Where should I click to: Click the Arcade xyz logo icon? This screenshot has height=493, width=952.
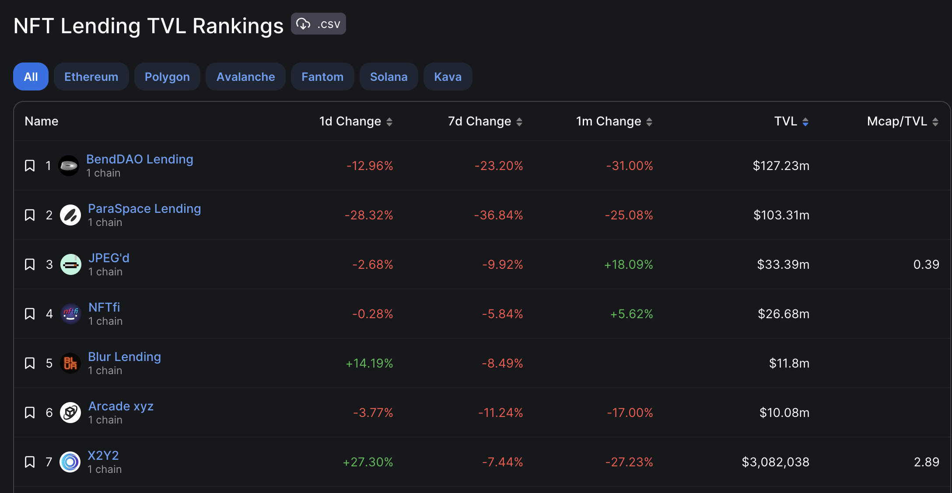pos(70,413)
